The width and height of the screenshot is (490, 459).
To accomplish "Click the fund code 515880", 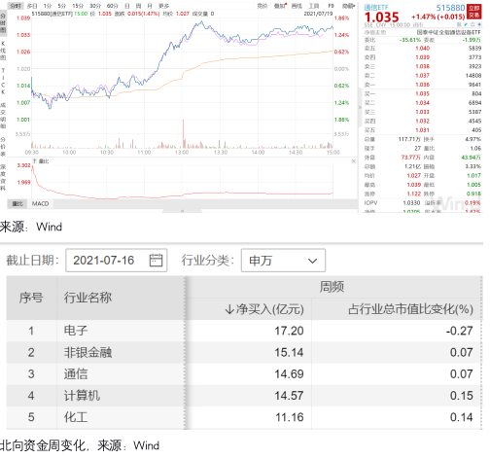I will (450, 8).
